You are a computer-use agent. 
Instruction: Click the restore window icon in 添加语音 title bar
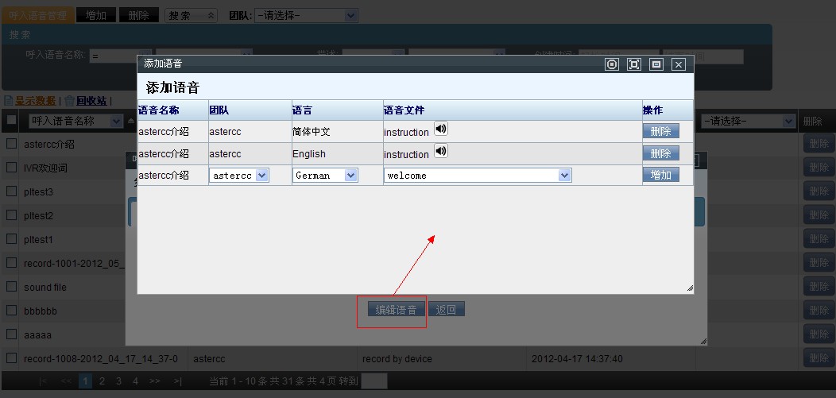656,64
